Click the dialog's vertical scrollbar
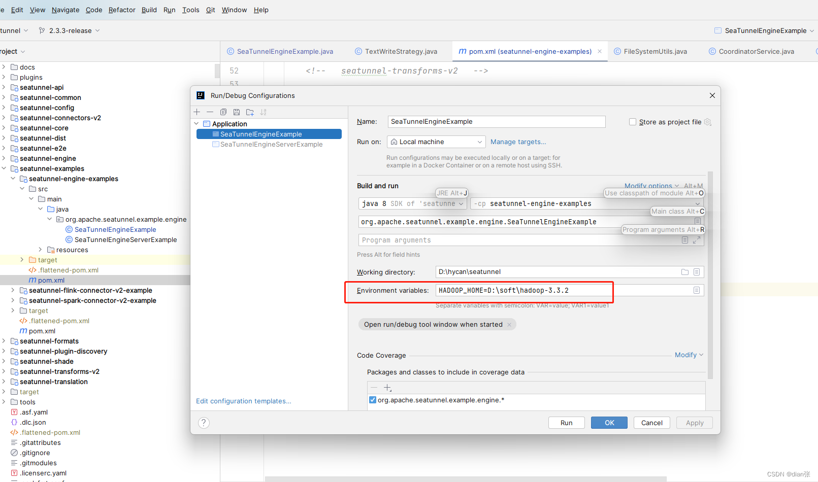Screen dimensions: 818x482 click(x=710, y=275)
